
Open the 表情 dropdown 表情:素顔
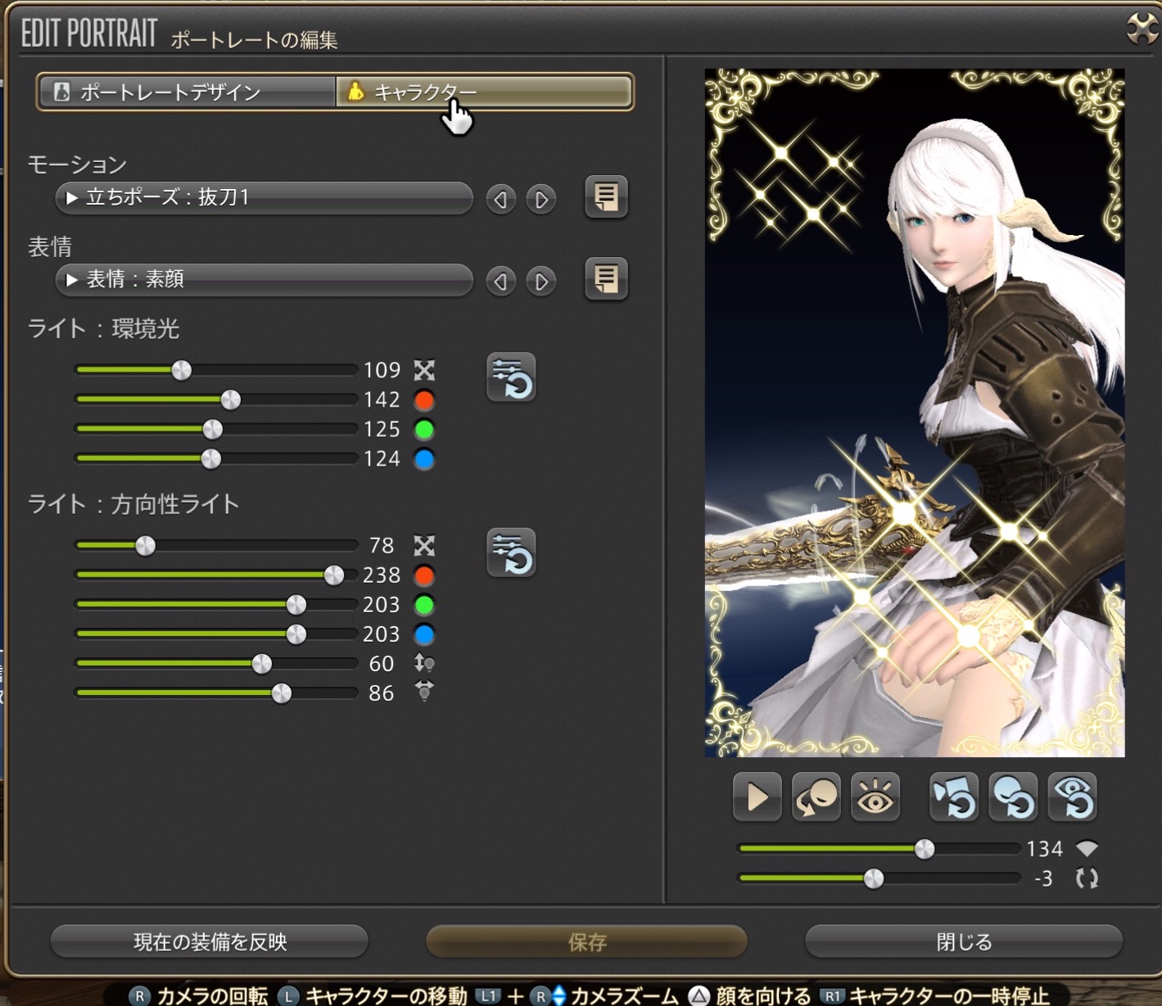pos(264,280)
